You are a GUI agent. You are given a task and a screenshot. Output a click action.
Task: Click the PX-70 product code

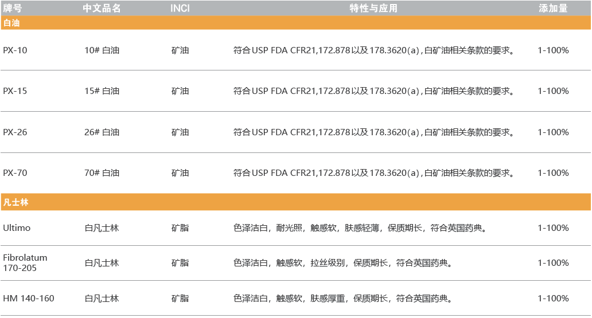(x=15, y=173)
